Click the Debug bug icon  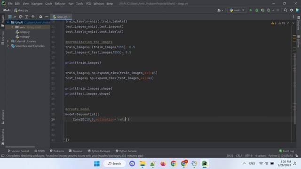pyautogui.click(x=257, y=10)
